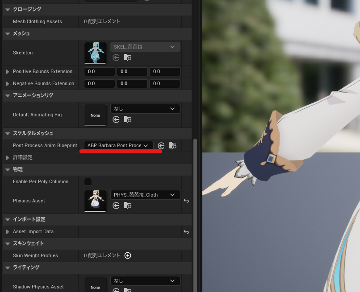Reset Asset Import Data to default
The width and height of the screenshot is (360, 292).
pos(186,232)
